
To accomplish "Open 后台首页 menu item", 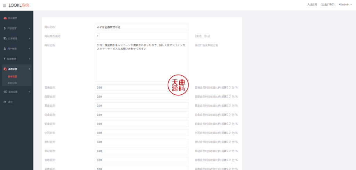I will click(x=13, y=18).
